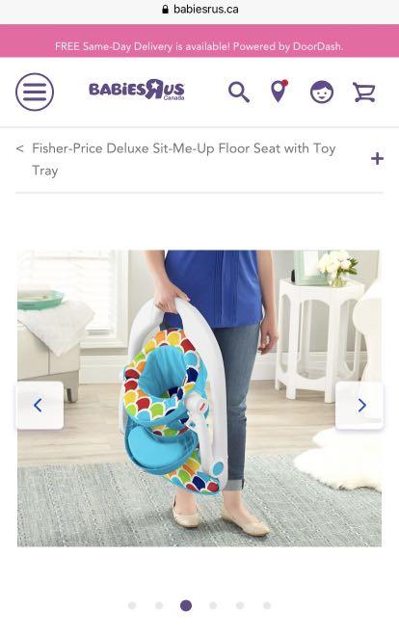Select the active third carousel dot
The height and width of the screenshot is (636, 399).
pos(186,605)
